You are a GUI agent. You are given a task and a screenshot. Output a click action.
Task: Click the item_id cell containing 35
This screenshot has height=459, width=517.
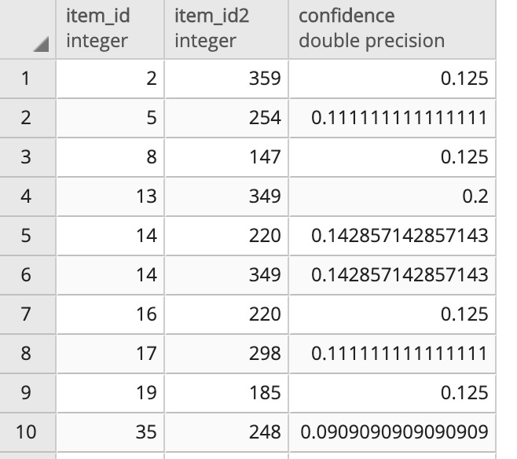tap(110, 432)
